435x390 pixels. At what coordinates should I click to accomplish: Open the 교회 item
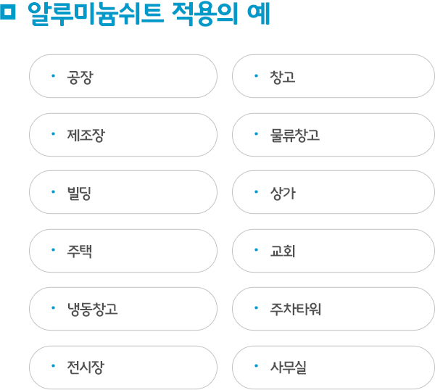coord(333,251)
